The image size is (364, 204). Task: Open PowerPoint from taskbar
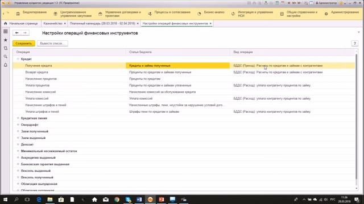[162, 199]
